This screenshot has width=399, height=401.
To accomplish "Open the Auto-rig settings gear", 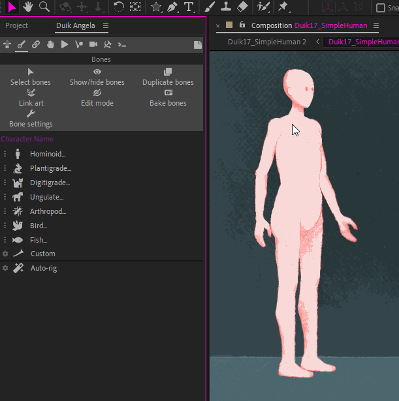I will tap(5, 268).
